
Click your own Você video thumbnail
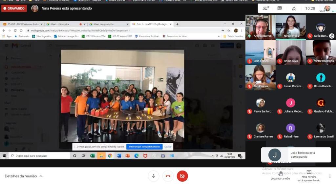tap(327, 8)
